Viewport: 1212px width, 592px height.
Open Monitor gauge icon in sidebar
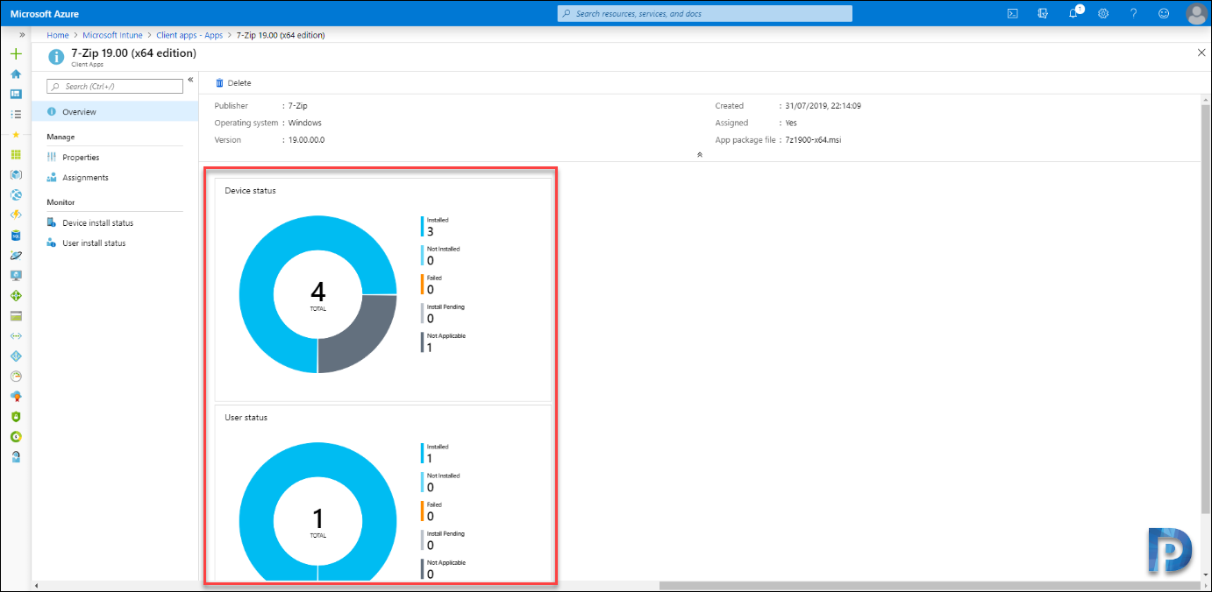(16, 377)
